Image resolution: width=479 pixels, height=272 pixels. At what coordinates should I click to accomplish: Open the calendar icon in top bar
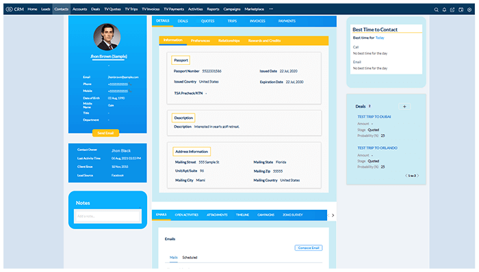click(x=461, y=10)
